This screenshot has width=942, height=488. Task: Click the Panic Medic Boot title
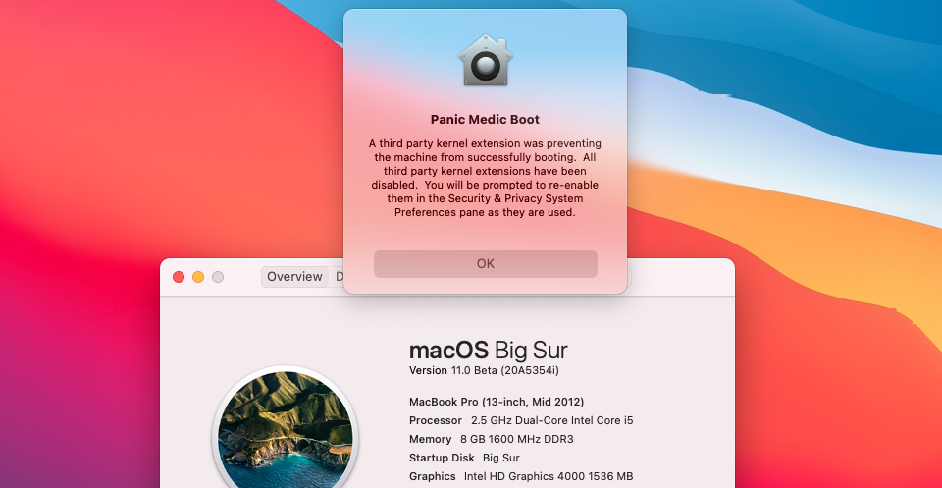tap(486, 120)
